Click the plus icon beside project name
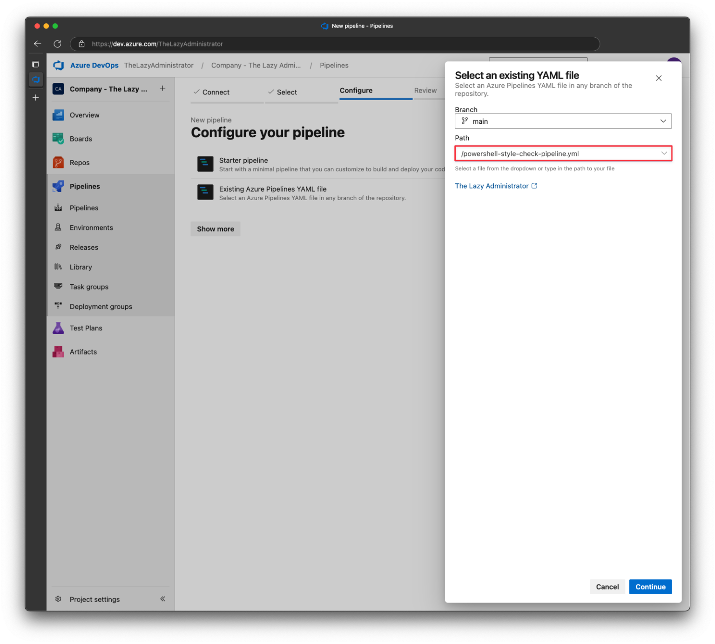Screen dimensions: 715x644 (x=162, y=88)
